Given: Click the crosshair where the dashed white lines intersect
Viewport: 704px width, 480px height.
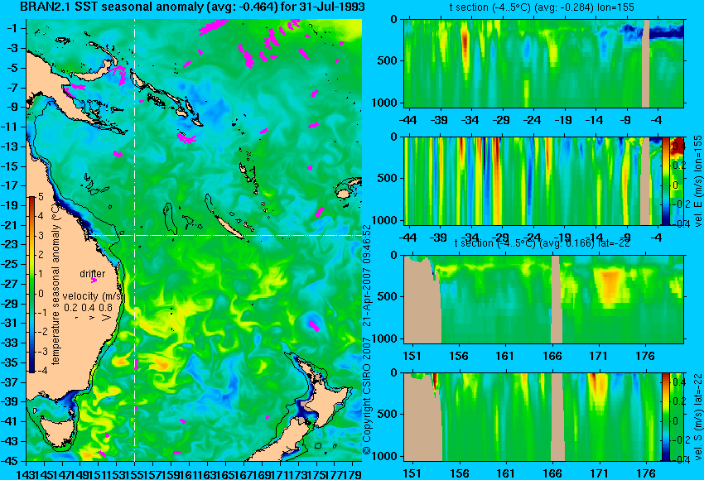Looking at the screenshot, I should coord(135,235).
